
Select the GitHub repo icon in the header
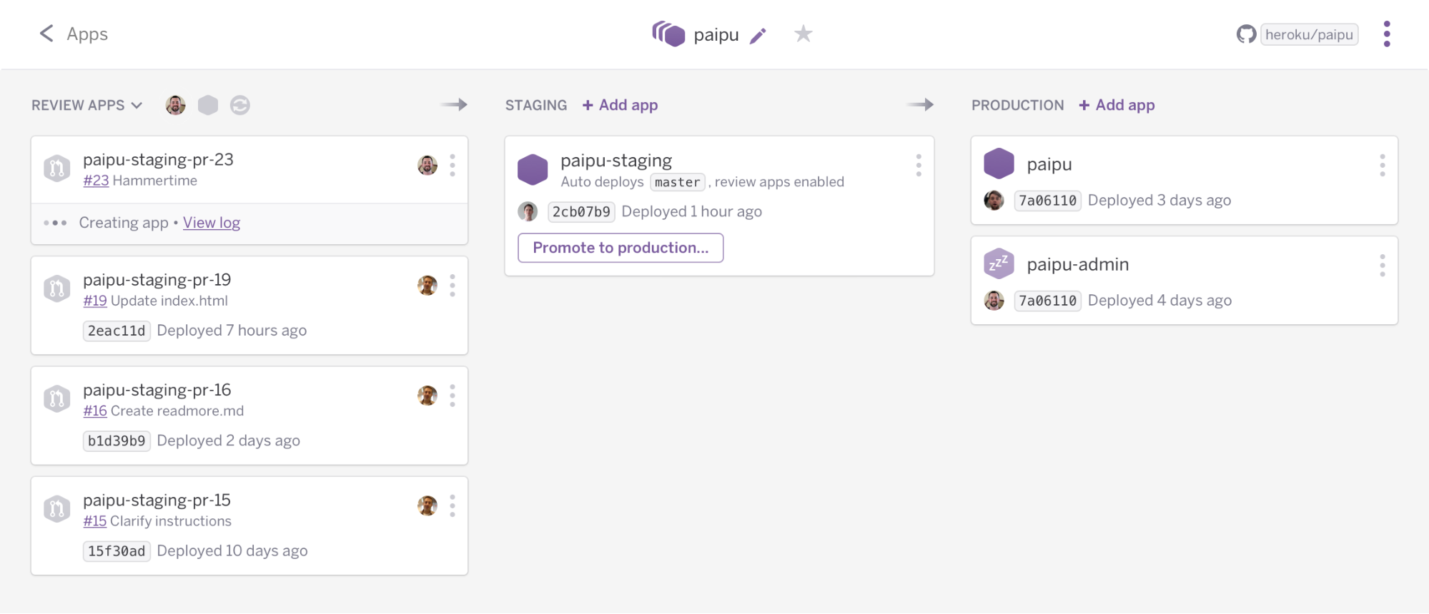click(1246, 34)
